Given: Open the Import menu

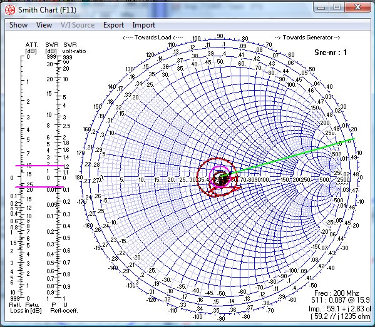Looking at the screenshot, I should coord(144,25).
